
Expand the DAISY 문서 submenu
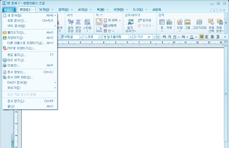click(x=30, y=83)
